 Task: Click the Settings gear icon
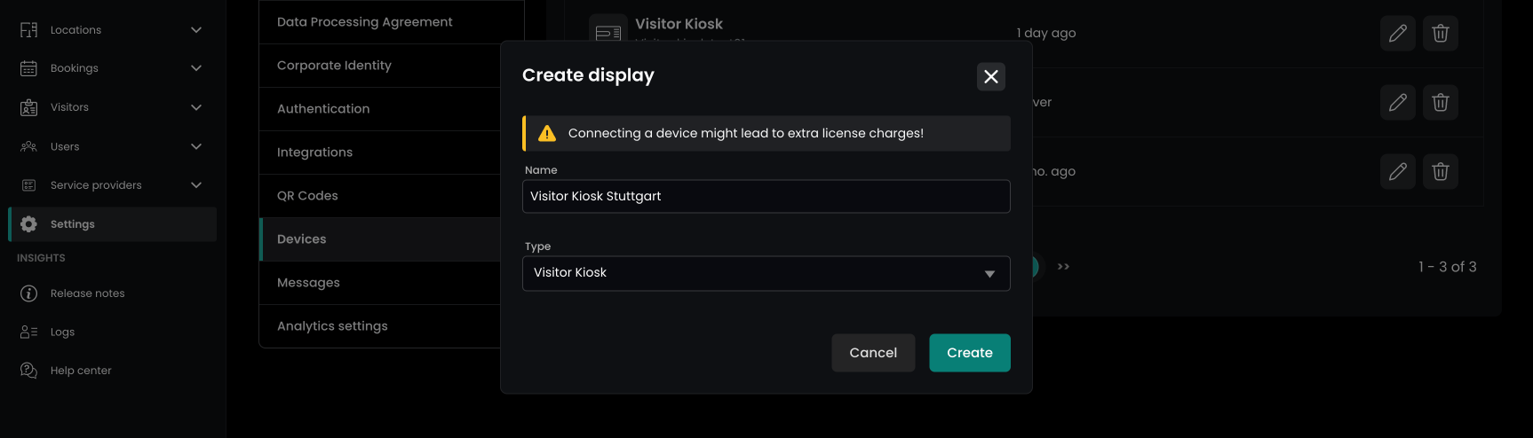[28, 224]
